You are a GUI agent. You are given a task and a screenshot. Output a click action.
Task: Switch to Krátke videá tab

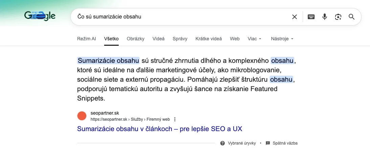click(208, 39)
